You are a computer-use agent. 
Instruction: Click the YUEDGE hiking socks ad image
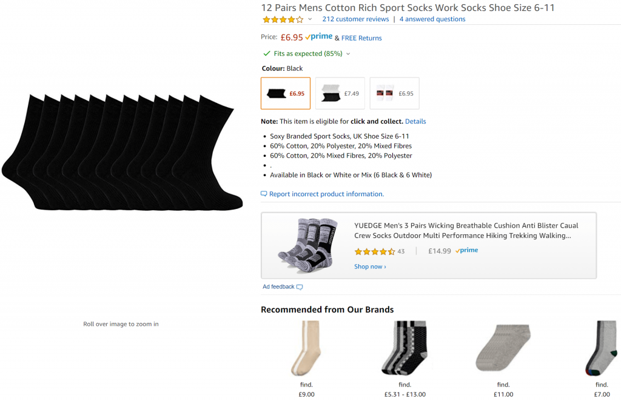(x=307, y=245)
